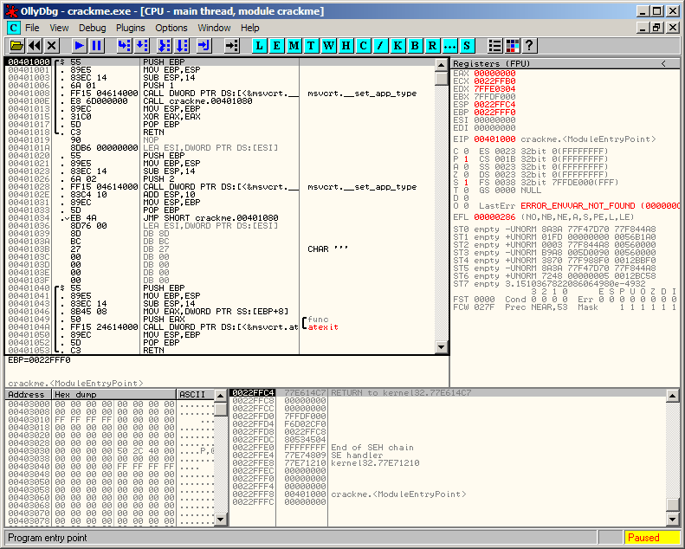The height and width of the screenshot is (549, 685).
Task: Open the View menu
Action: click(59, 28)
